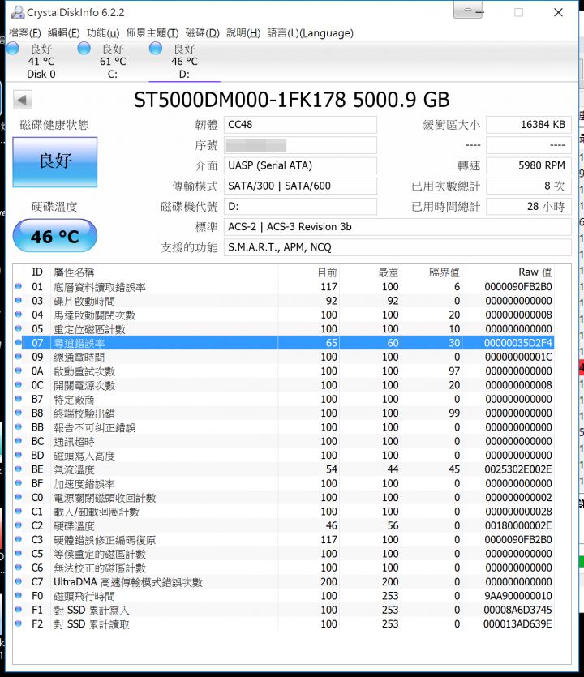Click status dot for attribute C7 row
Image resolution: width=584 pixels, height=677 pixels.
18,581
